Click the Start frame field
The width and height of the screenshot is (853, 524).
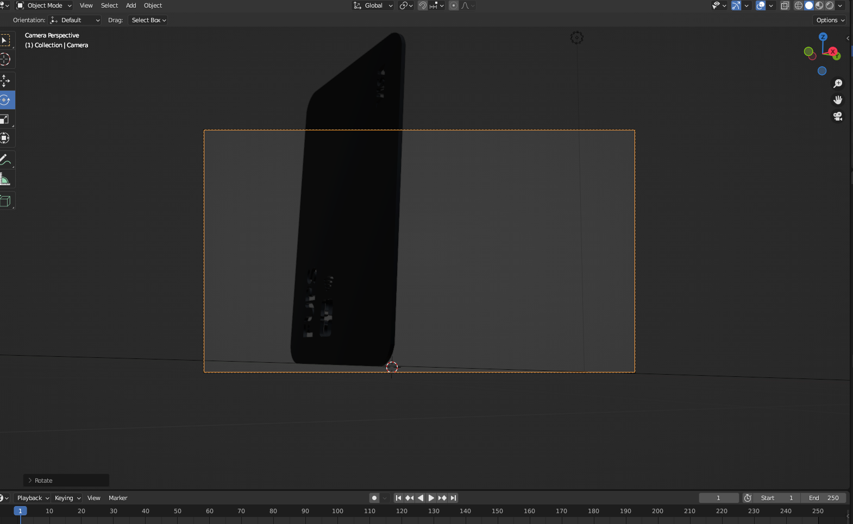(x=777, y=498)
